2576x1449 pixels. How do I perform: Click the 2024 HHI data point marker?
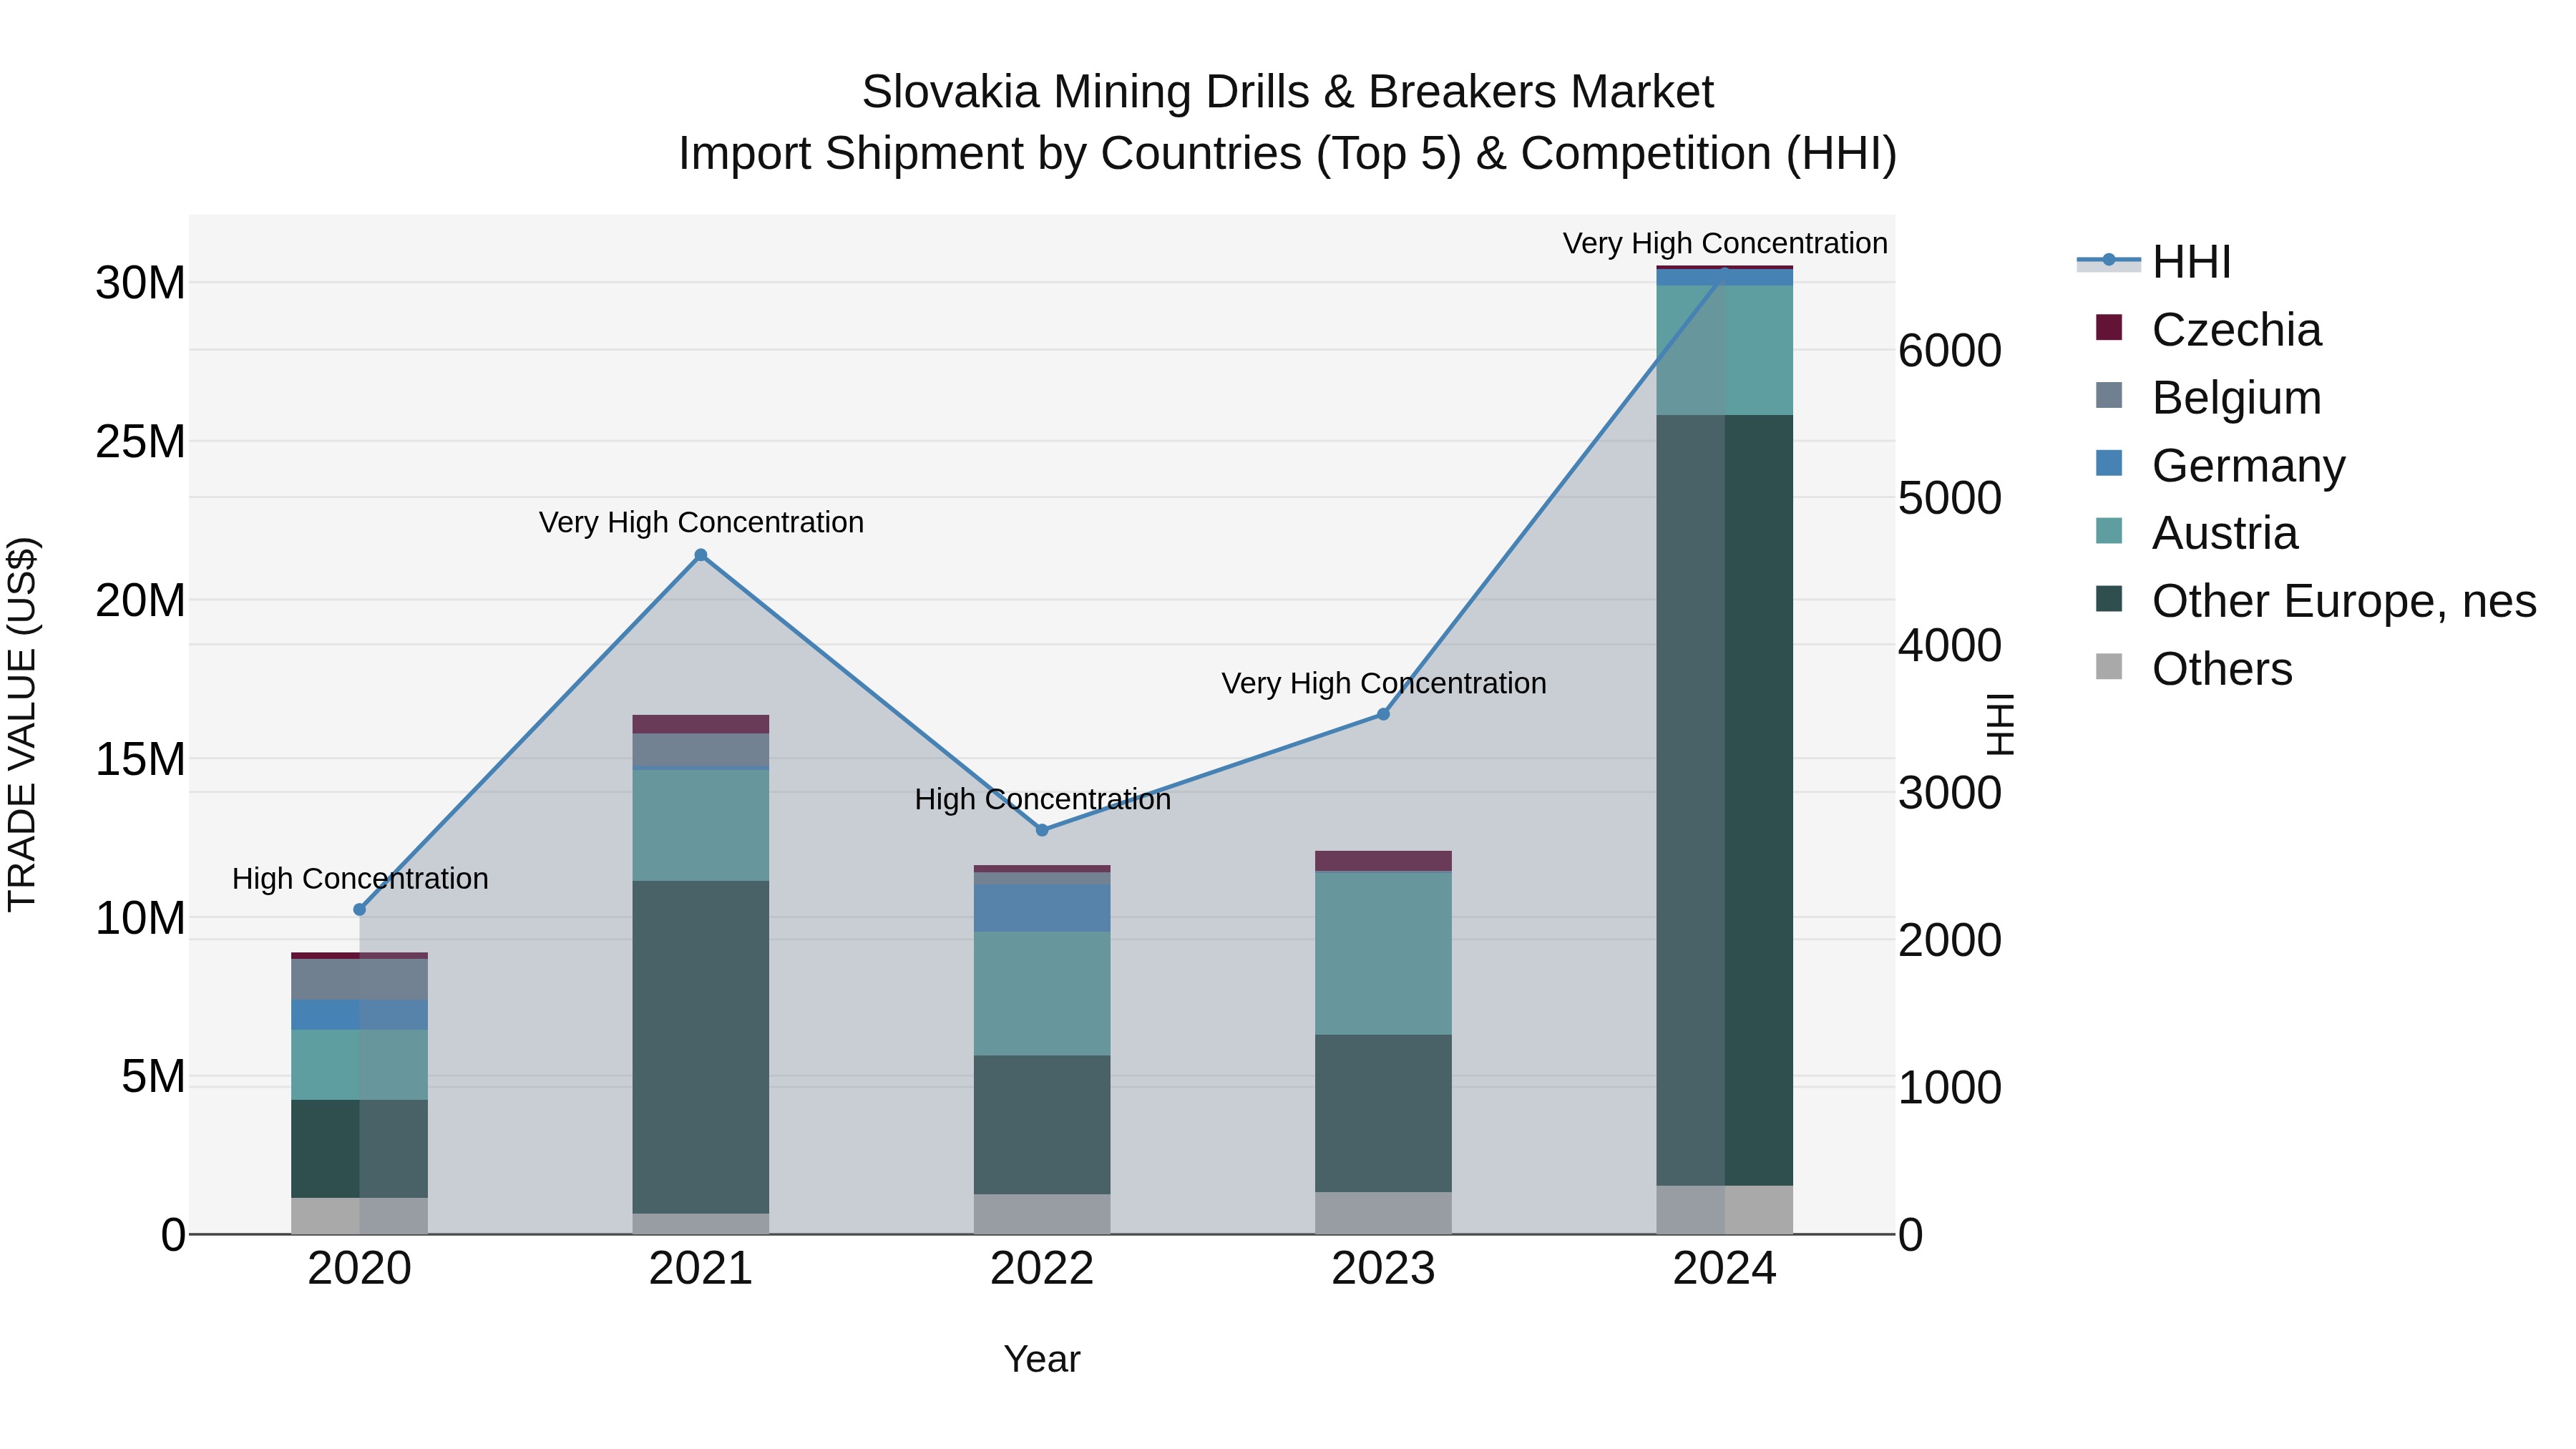pyautogui.click(x=1724, y=273)
